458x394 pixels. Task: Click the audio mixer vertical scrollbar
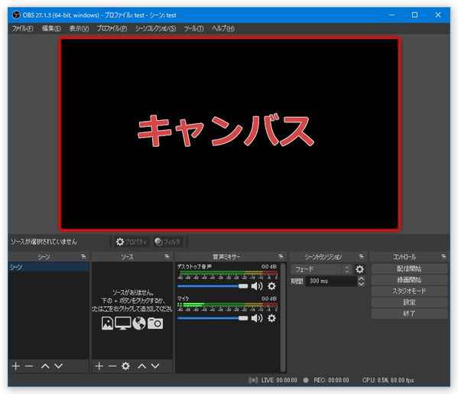pyautogui.click(x=283, y=317)
